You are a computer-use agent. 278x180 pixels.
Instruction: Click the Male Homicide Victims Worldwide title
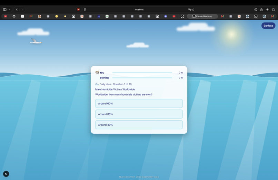[x=115, y=89]
